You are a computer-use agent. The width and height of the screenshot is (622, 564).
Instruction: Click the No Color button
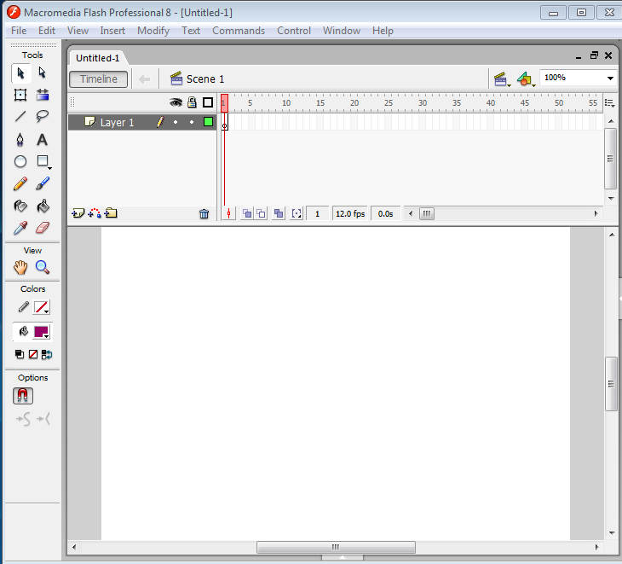[33, 354]
